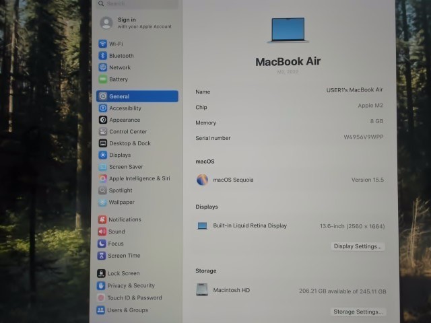Click the macOS Sequoia label
The width and height of the screenshot is (431, 323).
tap(234, 180)
